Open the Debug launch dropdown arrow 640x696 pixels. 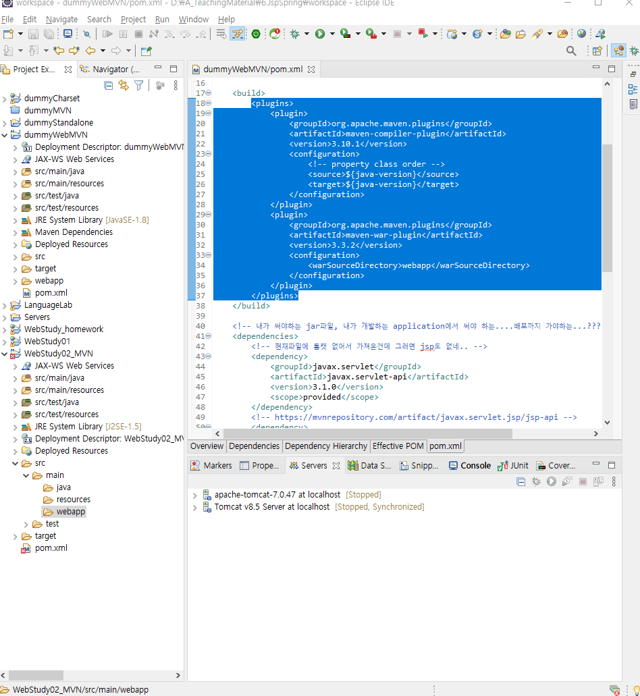click(x=306, y=34)
